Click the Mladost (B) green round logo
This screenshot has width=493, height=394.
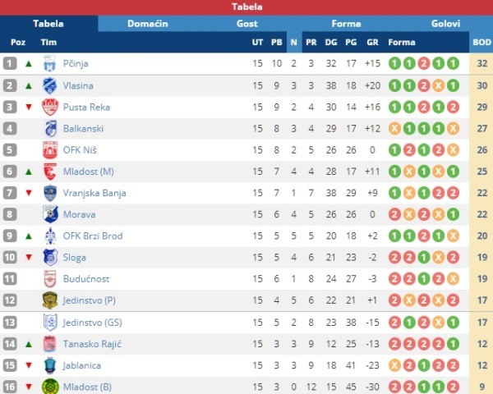(x=50, y=387)
